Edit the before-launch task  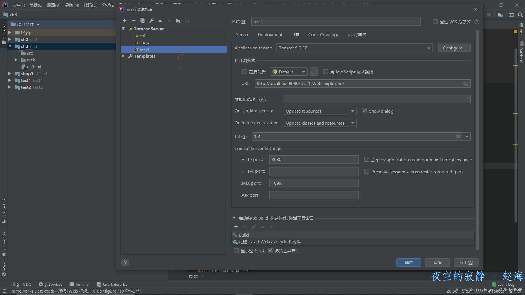point(254,227)
